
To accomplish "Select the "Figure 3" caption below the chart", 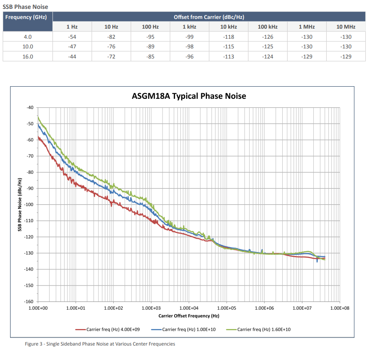I will tap(100, 344).
